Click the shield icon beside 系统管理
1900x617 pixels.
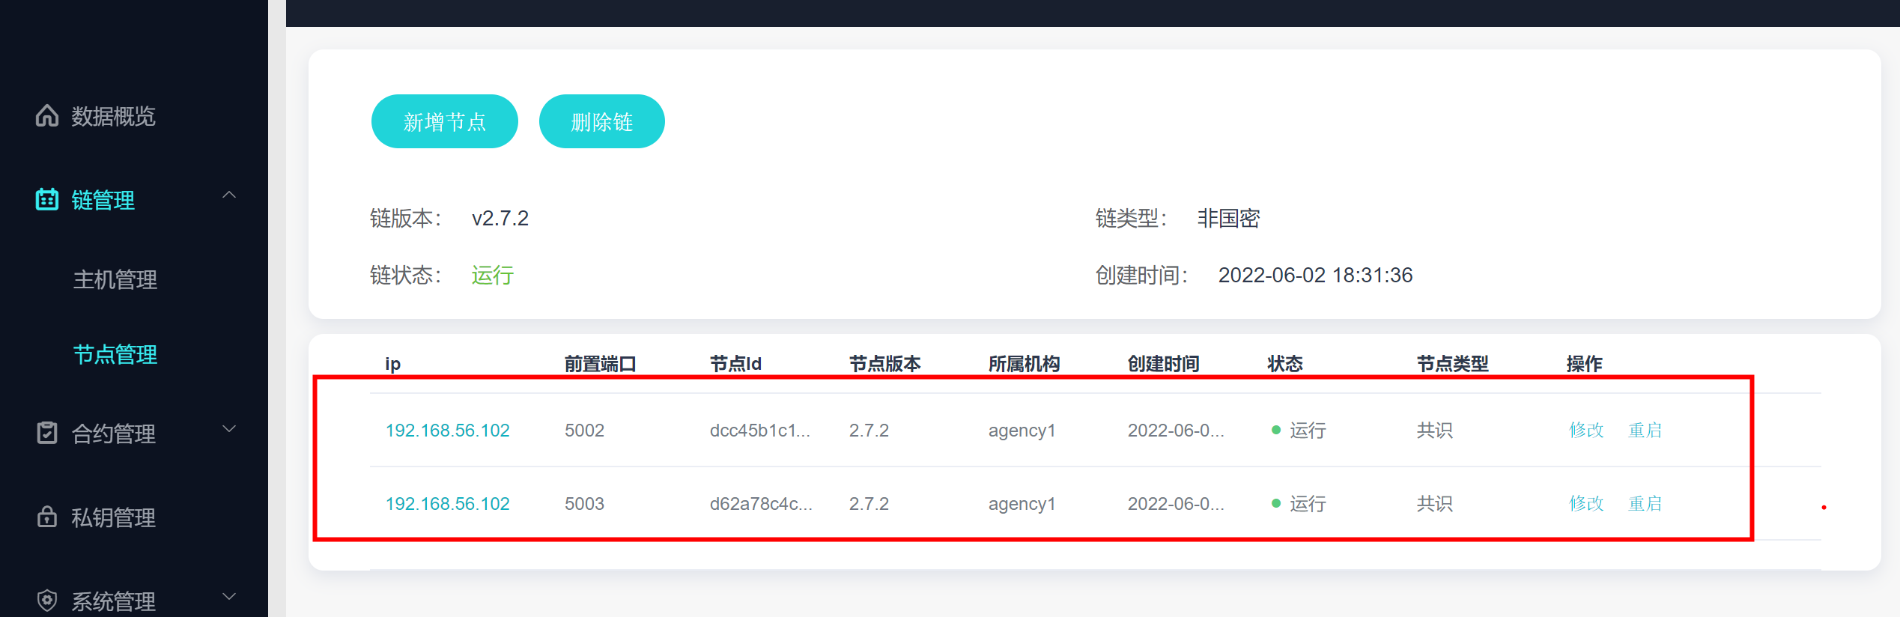pos(47,601)
